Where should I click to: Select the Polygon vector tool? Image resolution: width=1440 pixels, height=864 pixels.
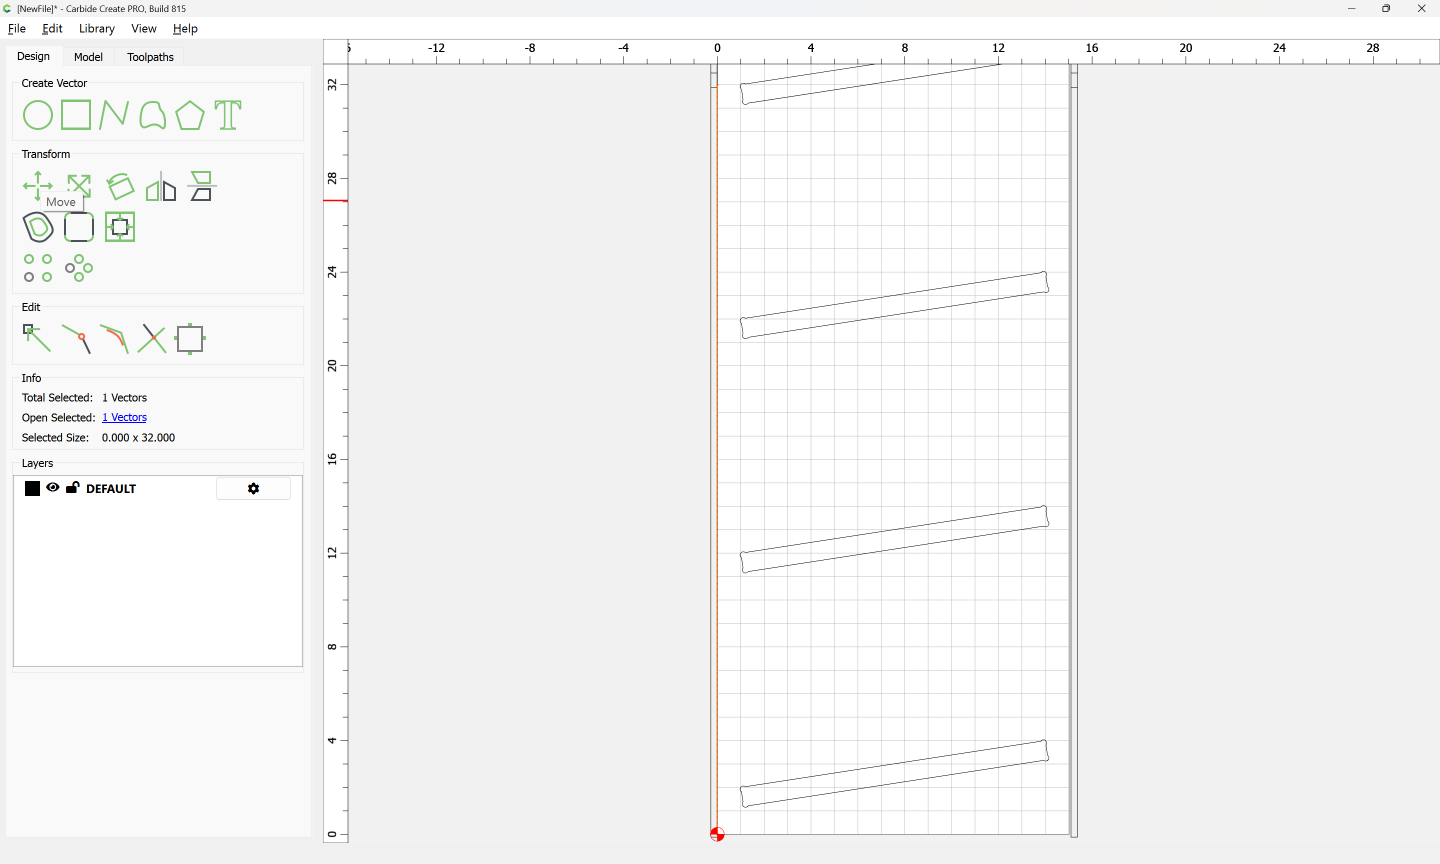tap(189, 115)
